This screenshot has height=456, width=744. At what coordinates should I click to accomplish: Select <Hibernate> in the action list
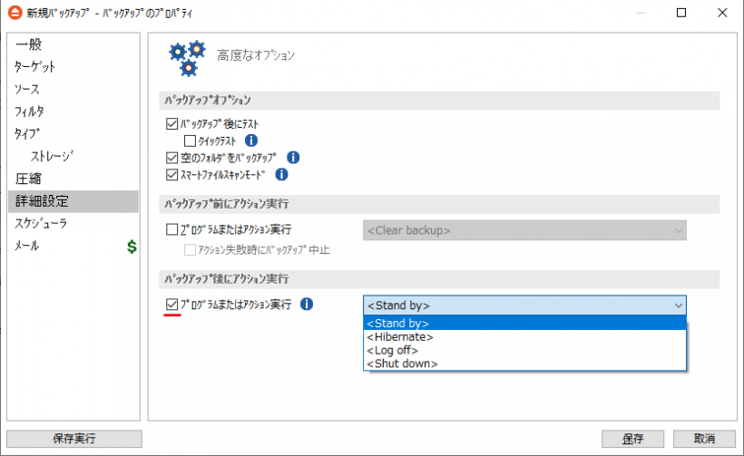pos(524,337)
